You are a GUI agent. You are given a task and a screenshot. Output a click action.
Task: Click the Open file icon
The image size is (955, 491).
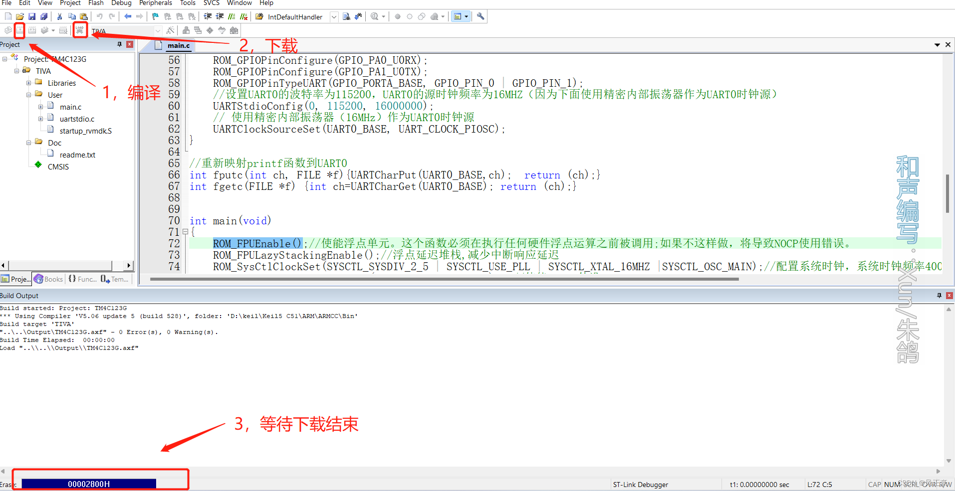click(20, 16)
